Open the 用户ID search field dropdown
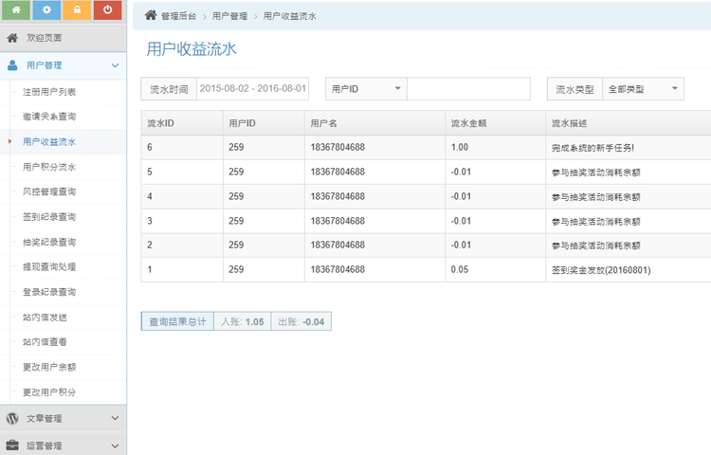711x455 pixels. coord(366,89)
